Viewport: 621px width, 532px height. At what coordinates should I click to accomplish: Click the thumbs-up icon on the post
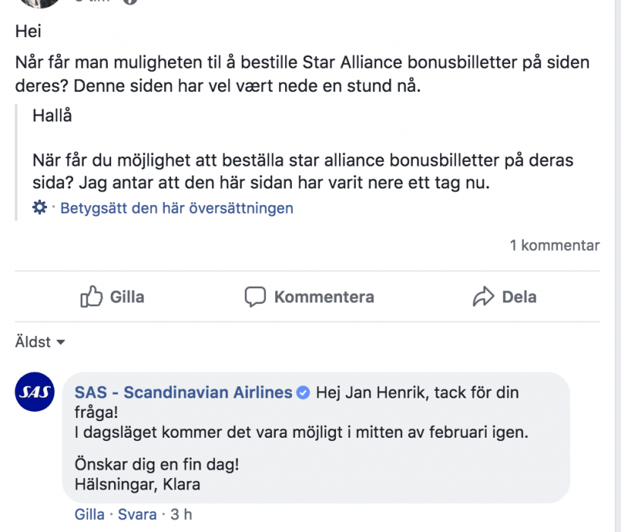click(x=91, y=296)
